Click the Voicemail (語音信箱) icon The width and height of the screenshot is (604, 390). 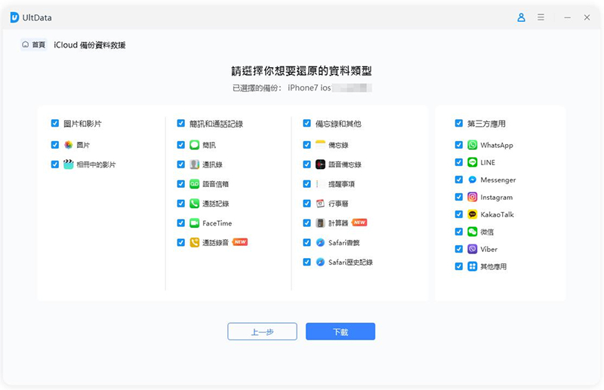pyautogui.click(x=195, y=184)
